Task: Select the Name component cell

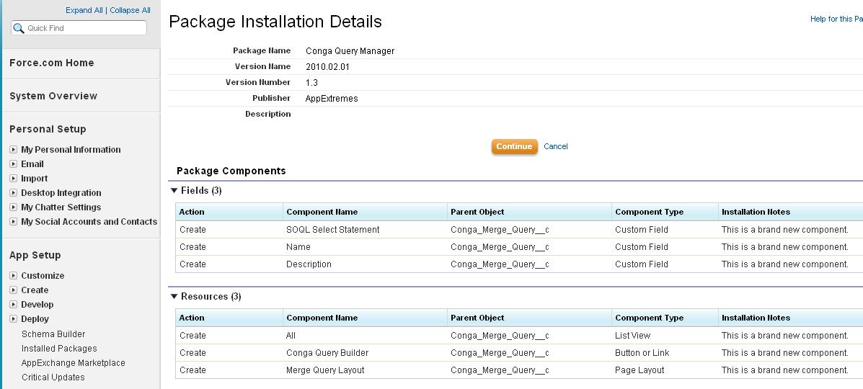Action: coord(298,247)
